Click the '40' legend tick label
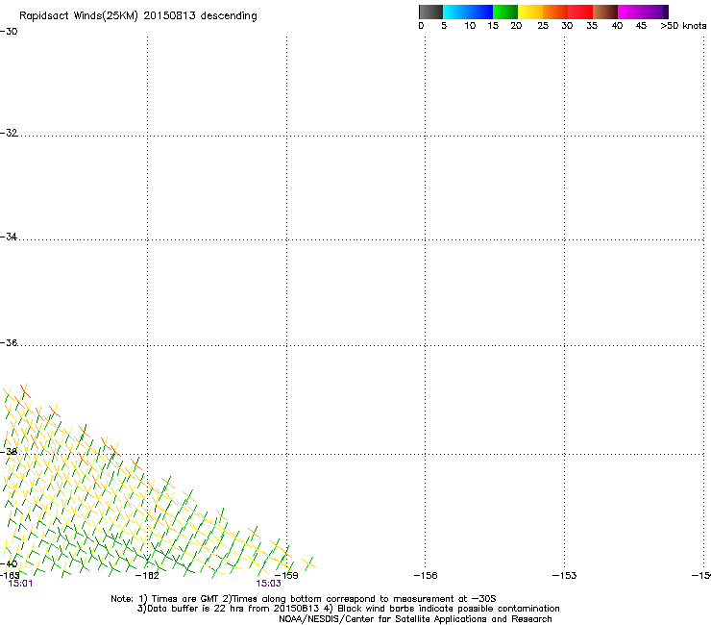 point(617,26)
